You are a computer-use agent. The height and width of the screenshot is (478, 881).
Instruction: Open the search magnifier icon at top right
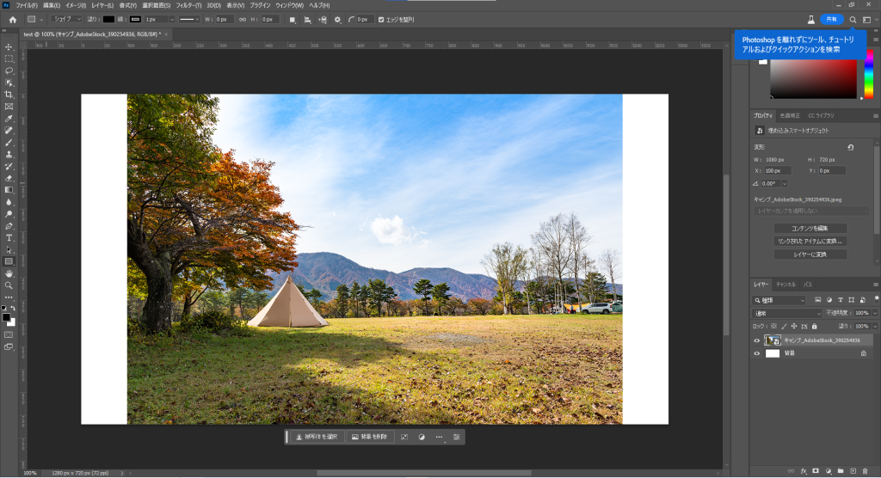click(x=853, y=19)
